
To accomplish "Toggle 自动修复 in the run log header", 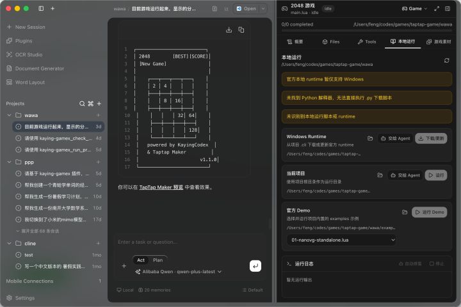I will (410, 264).
